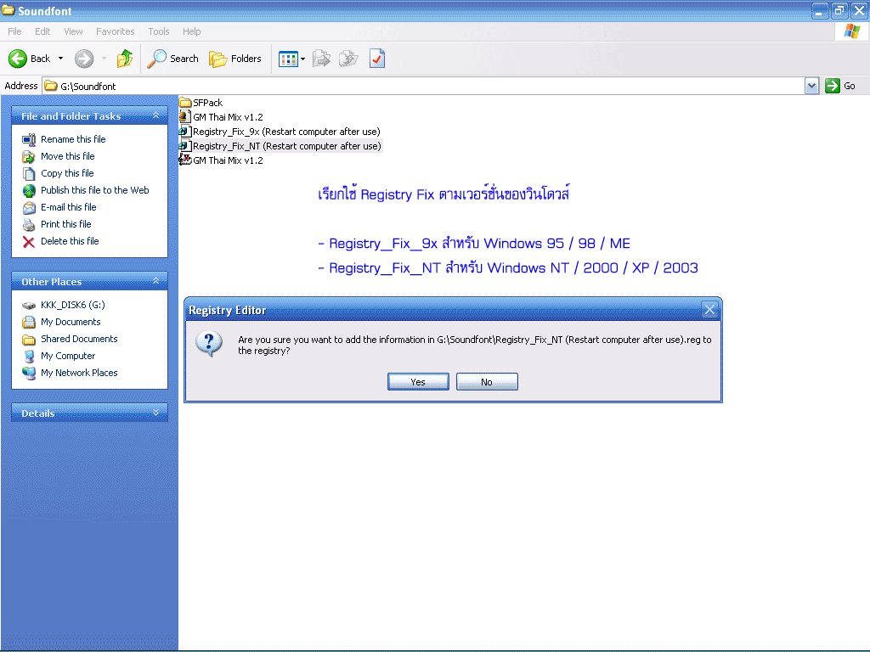Image resolution: width=870 pixels, height=652 pixels.
Task: Open Shared Documents link
Action: click(79, 339)
